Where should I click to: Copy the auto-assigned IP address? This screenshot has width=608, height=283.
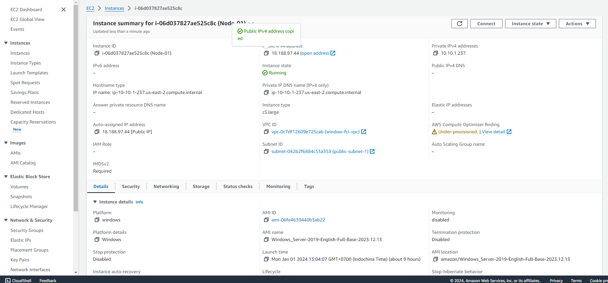tap(97, 132)
